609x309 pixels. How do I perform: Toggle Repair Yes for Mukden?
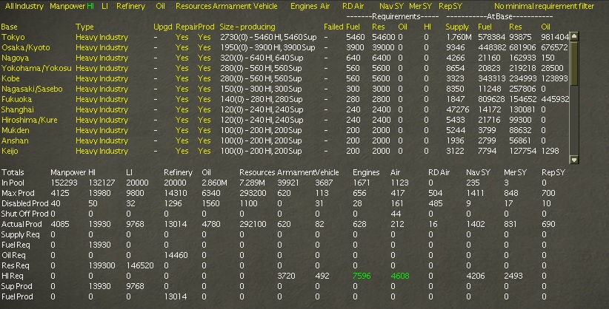point(182,130)
